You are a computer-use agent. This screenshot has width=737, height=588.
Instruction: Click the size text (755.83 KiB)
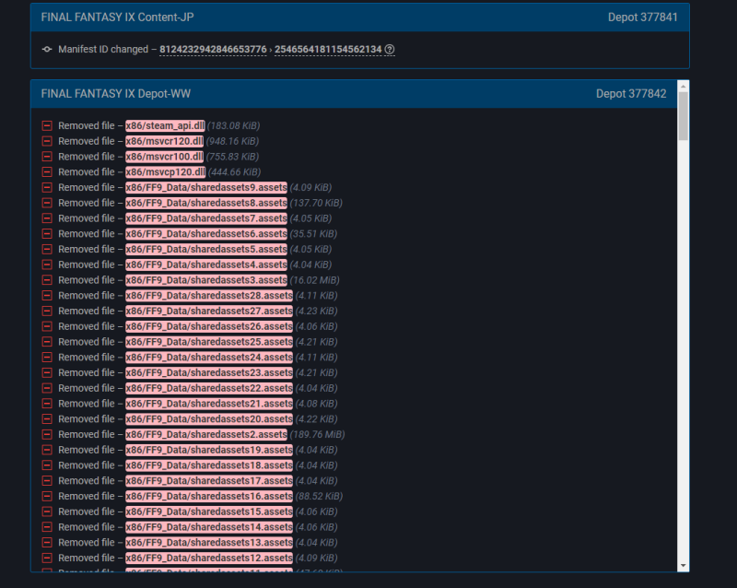(x=232, y=157)
